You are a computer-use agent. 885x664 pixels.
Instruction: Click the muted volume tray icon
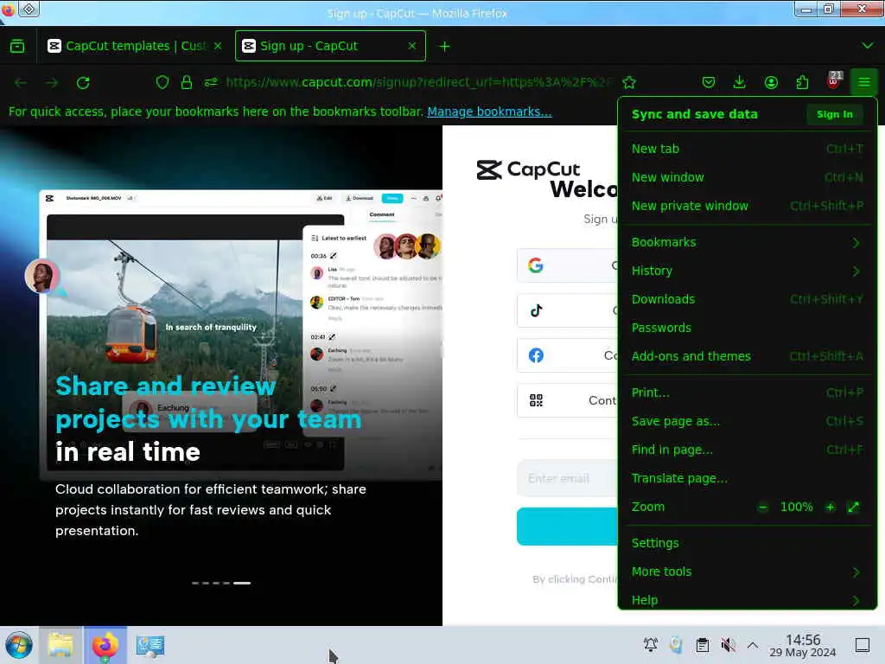(x=728, y=644)
